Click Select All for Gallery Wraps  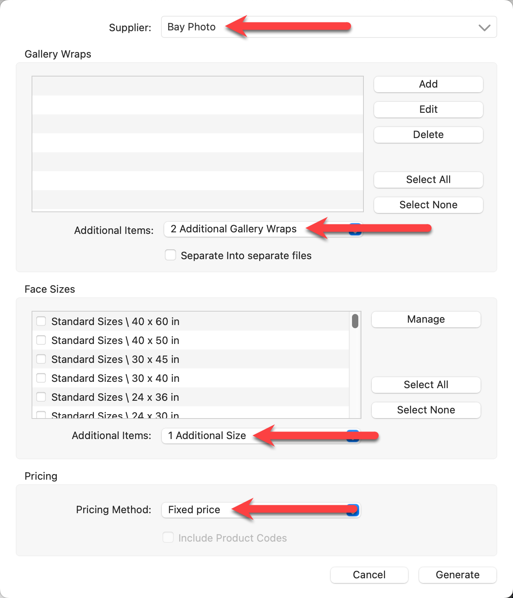(x=428, y=179)
